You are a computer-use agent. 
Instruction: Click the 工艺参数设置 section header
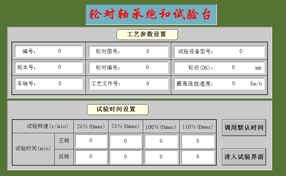tap(147, 34)
